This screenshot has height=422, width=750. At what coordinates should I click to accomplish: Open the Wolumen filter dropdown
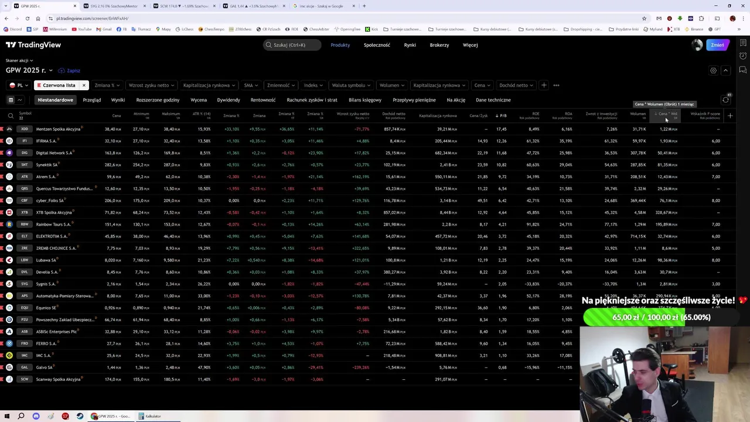point(391,85)
